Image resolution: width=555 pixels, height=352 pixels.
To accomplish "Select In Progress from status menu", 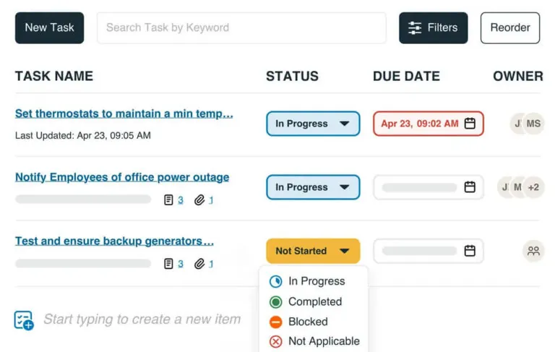I will pos(316,281).
